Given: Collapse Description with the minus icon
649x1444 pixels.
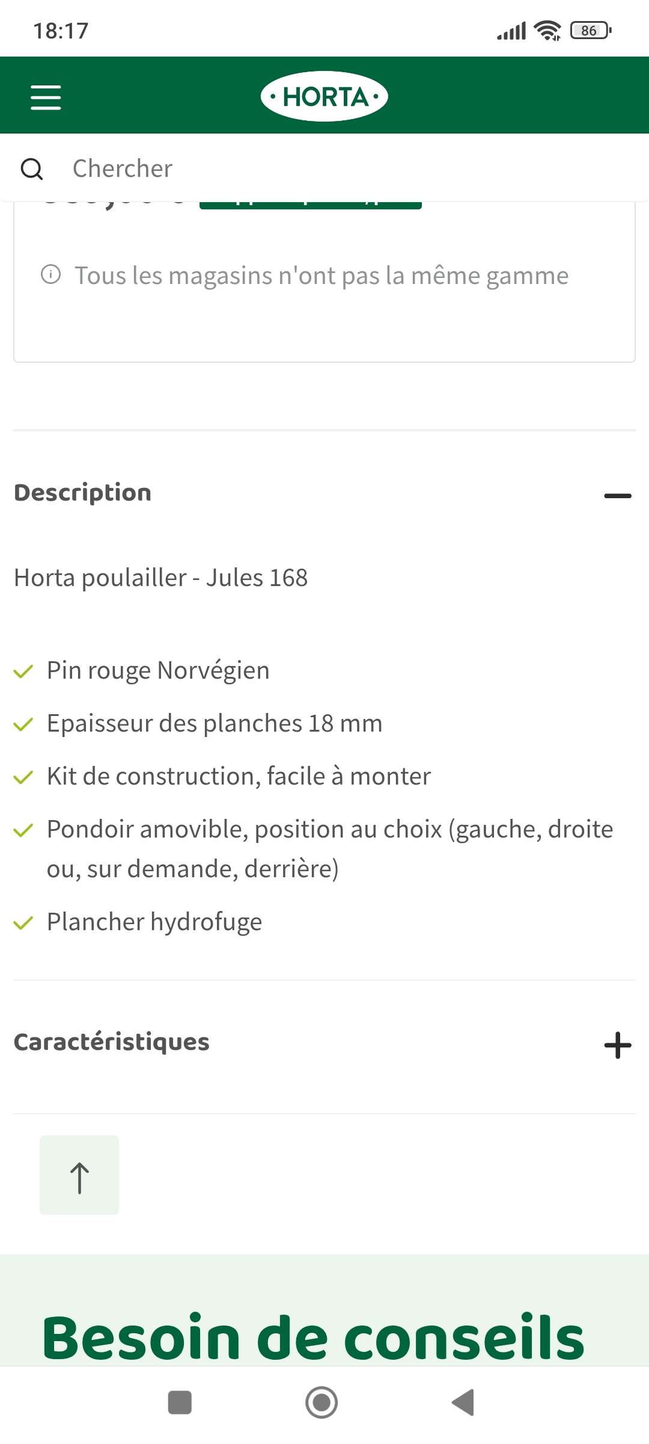Looking at the screenshot, I should click(x=617, y=496).
